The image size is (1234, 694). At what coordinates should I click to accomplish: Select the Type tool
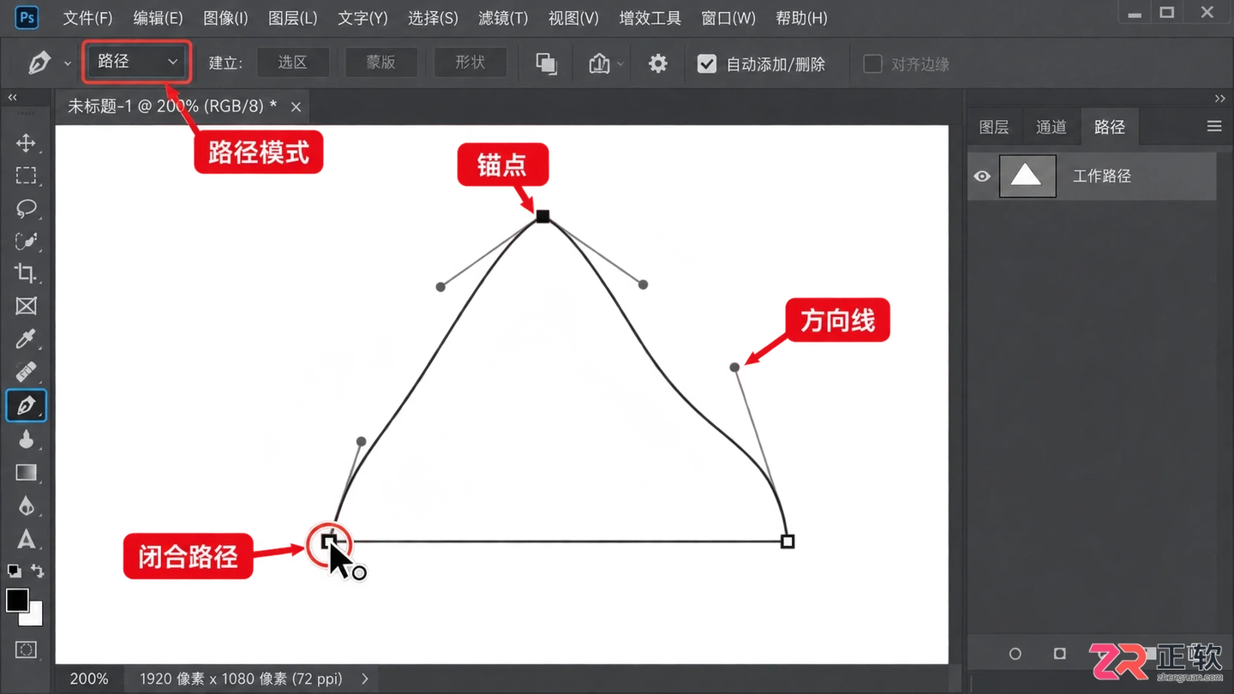[x=26, y=539]
